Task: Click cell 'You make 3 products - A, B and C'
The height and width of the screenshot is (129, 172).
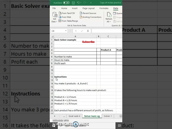Action: (75, 84)
